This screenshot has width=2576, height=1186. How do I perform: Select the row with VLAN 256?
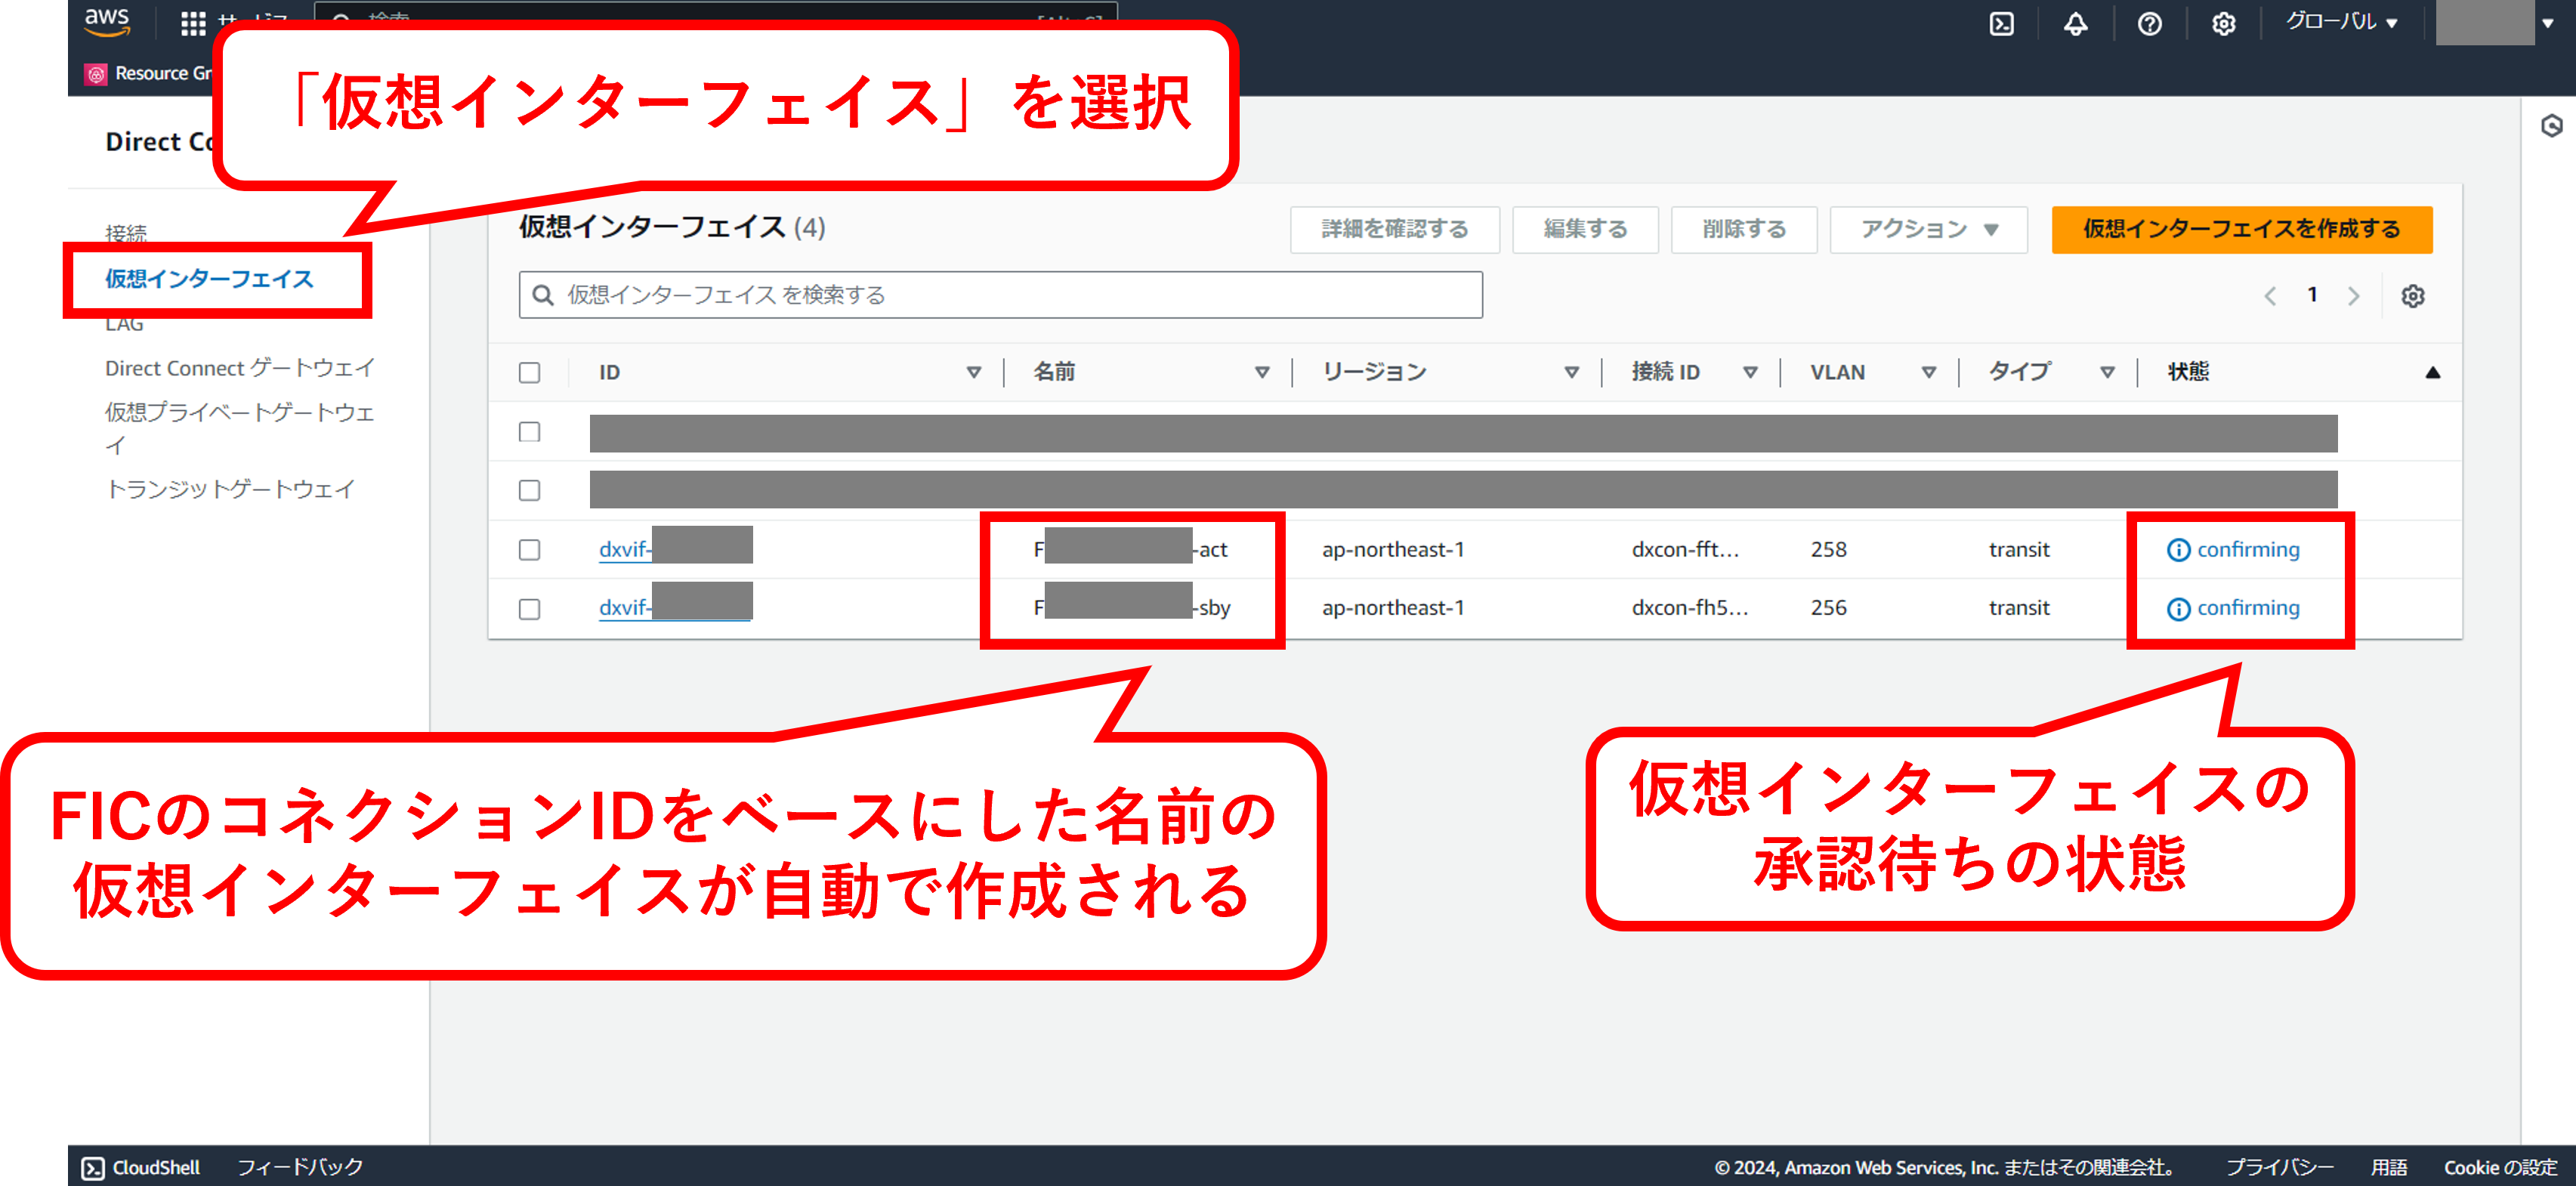pyautogui.click(x=530, y=609)
